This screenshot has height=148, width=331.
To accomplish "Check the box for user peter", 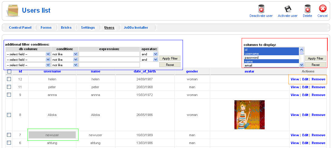I will (9, 87).
